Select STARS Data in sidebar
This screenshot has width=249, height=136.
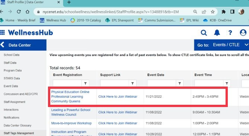pos(12,78)
